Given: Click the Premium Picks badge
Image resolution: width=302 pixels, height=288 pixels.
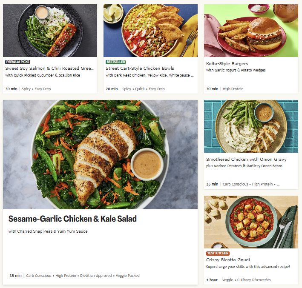Looking at the screenshot, I should pos(17,62).
